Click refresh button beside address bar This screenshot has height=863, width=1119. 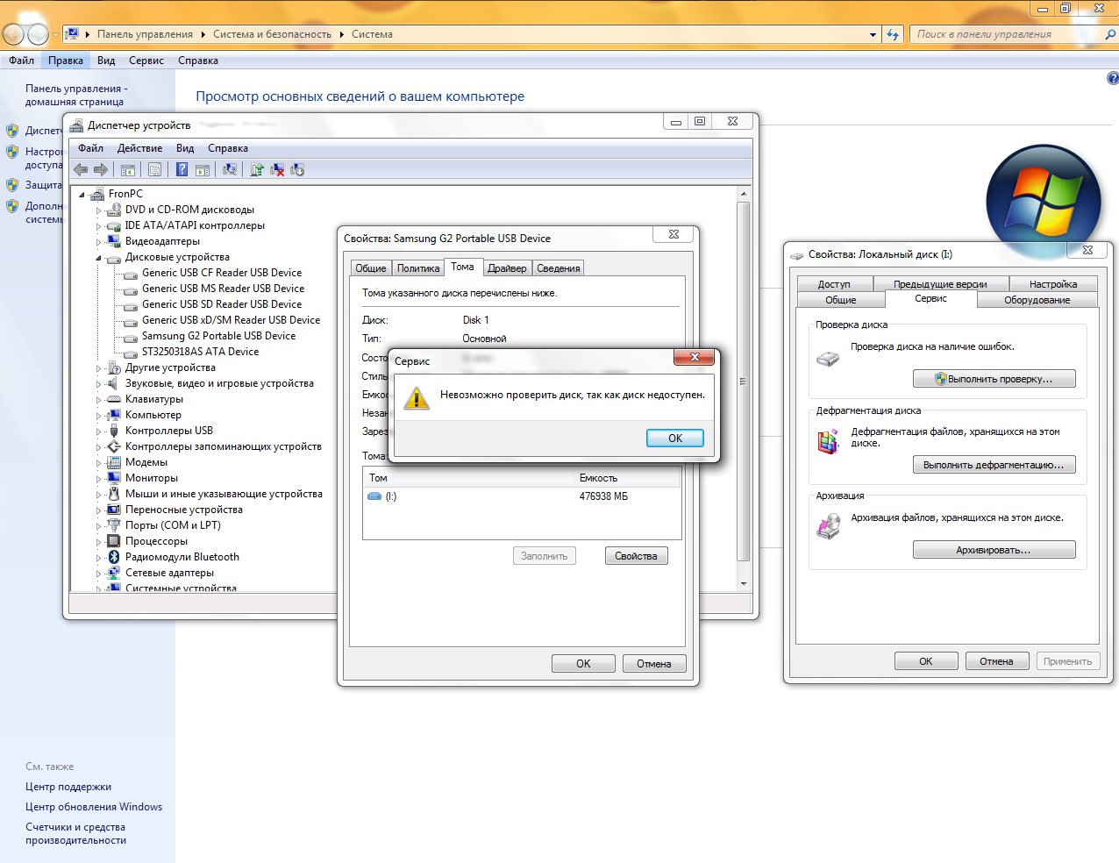[893, 34]
